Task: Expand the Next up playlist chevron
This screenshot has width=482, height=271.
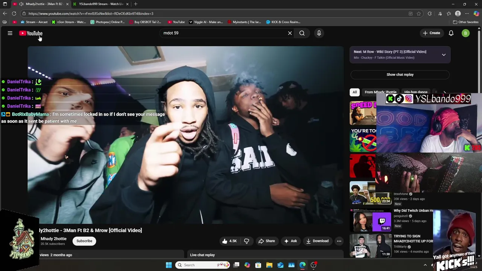Action: point(444,55)
